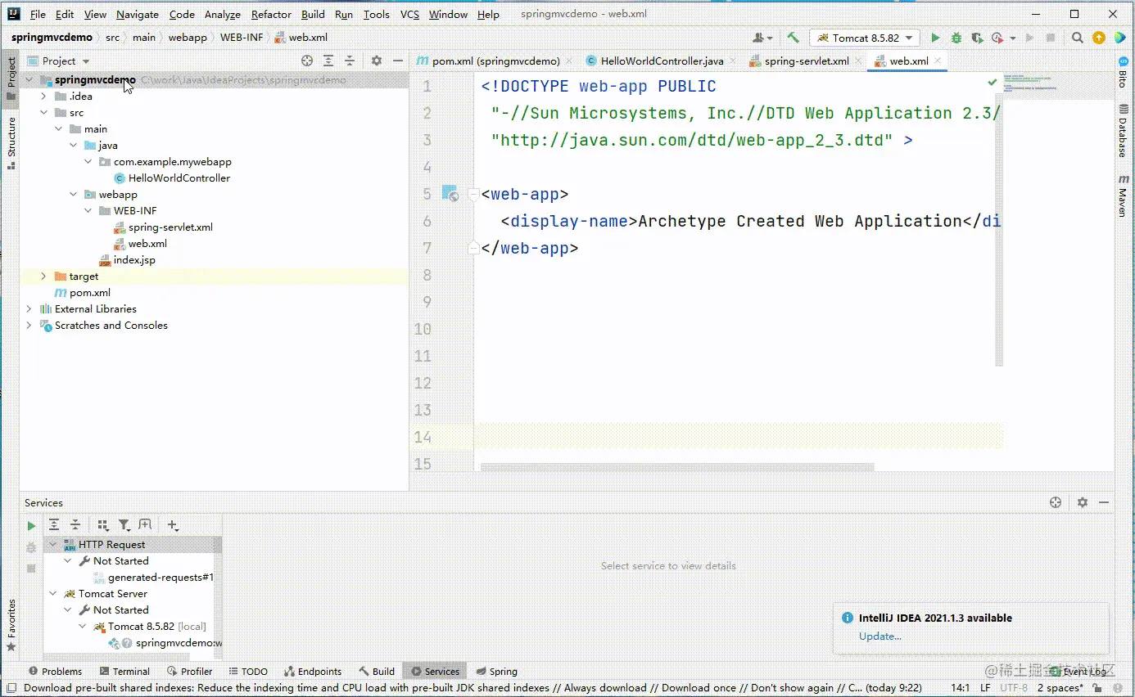Run Tomcat with the green play icon
Viewport: 1135px width, 697px height.
[935, 38]
